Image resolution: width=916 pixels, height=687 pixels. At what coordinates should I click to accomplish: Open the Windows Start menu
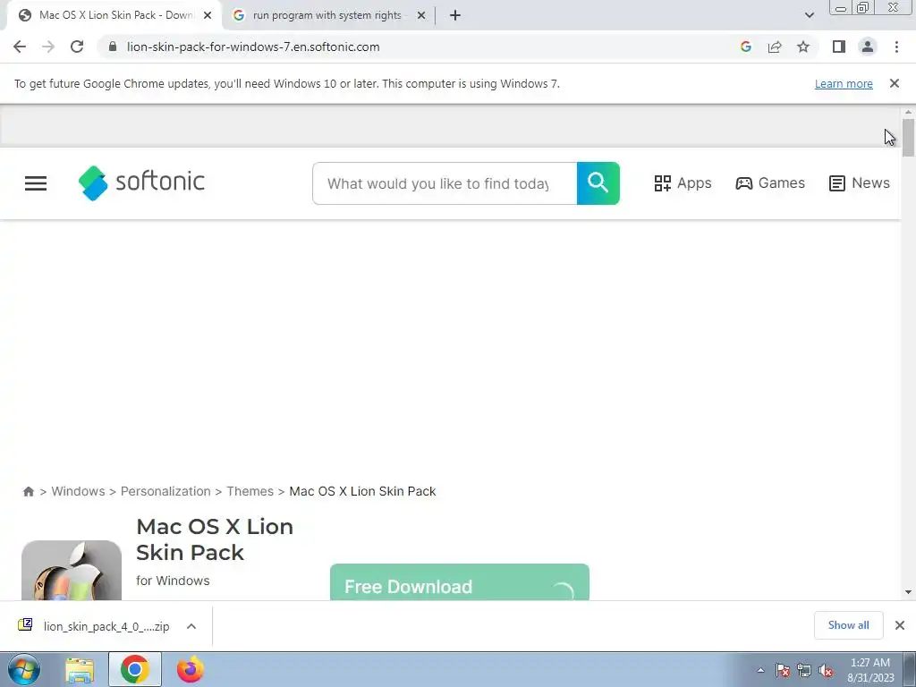coord(24,669)
